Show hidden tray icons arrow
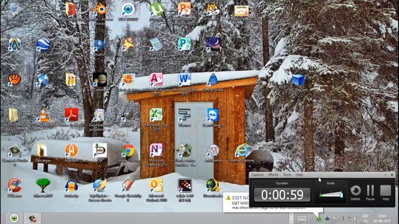Image resolution: width=399 pixels, height=224 pixels. click(x=312, y=218)
